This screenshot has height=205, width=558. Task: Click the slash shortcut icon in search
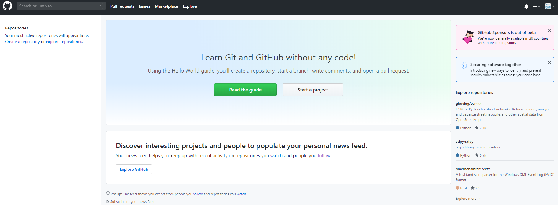100,6
